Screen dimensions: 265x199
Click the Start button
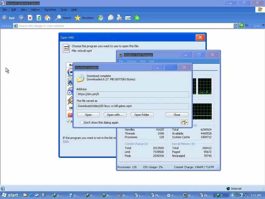10,195
